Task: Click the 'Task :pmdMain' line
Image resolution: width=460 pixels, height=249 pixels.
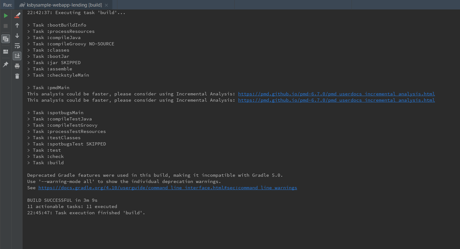Action: [49, 88]
